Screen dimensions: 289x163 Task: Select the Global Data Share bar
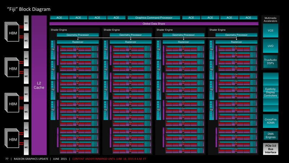pos(154,23)
